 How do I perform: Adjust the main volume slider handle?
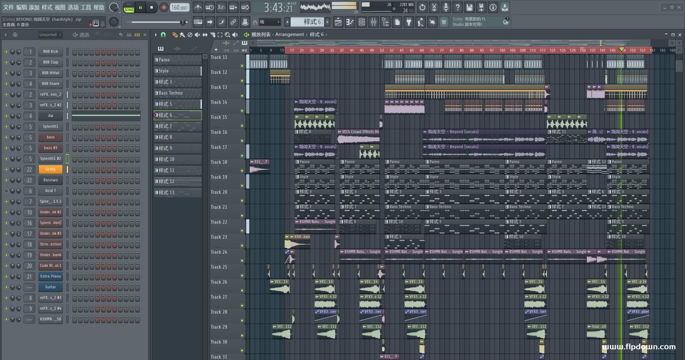tap(183, 22)
